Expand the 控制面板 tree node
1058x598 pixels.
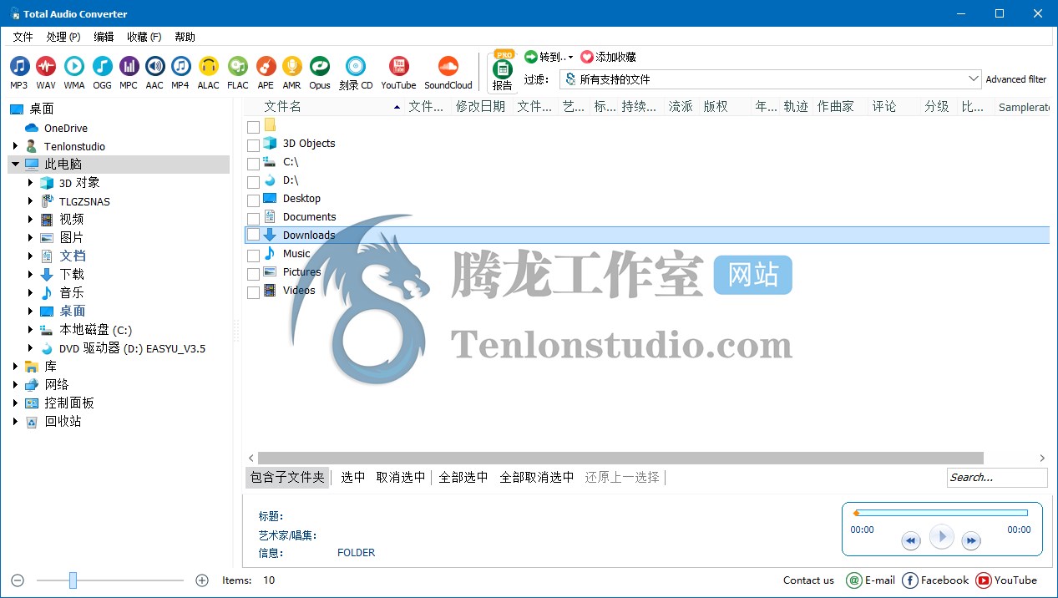click(15, 403)
